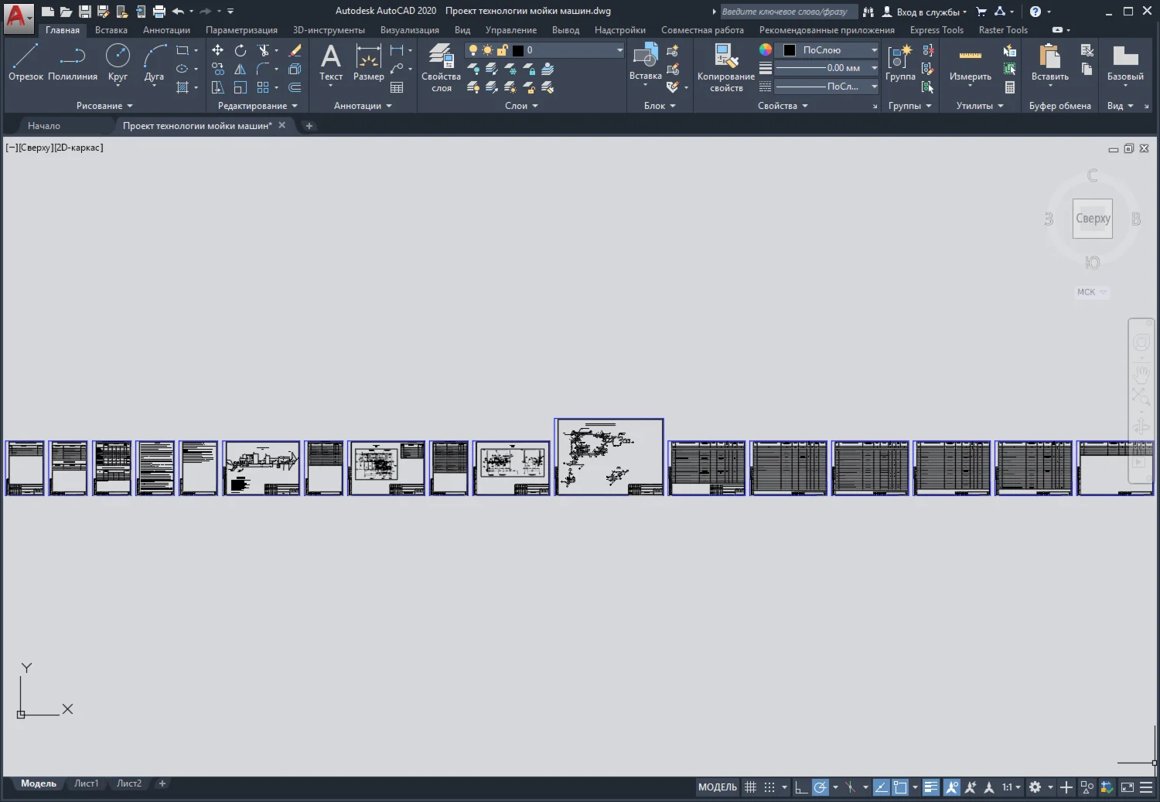The image size is (1160, 802).
Task: Click the new drawing tab plus button
Action: tap(309, 126)
